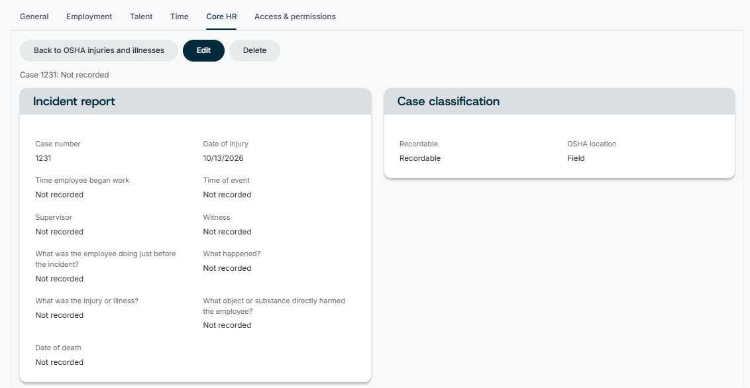
Task: Click the 'Date of death' label
Action: 58,348
